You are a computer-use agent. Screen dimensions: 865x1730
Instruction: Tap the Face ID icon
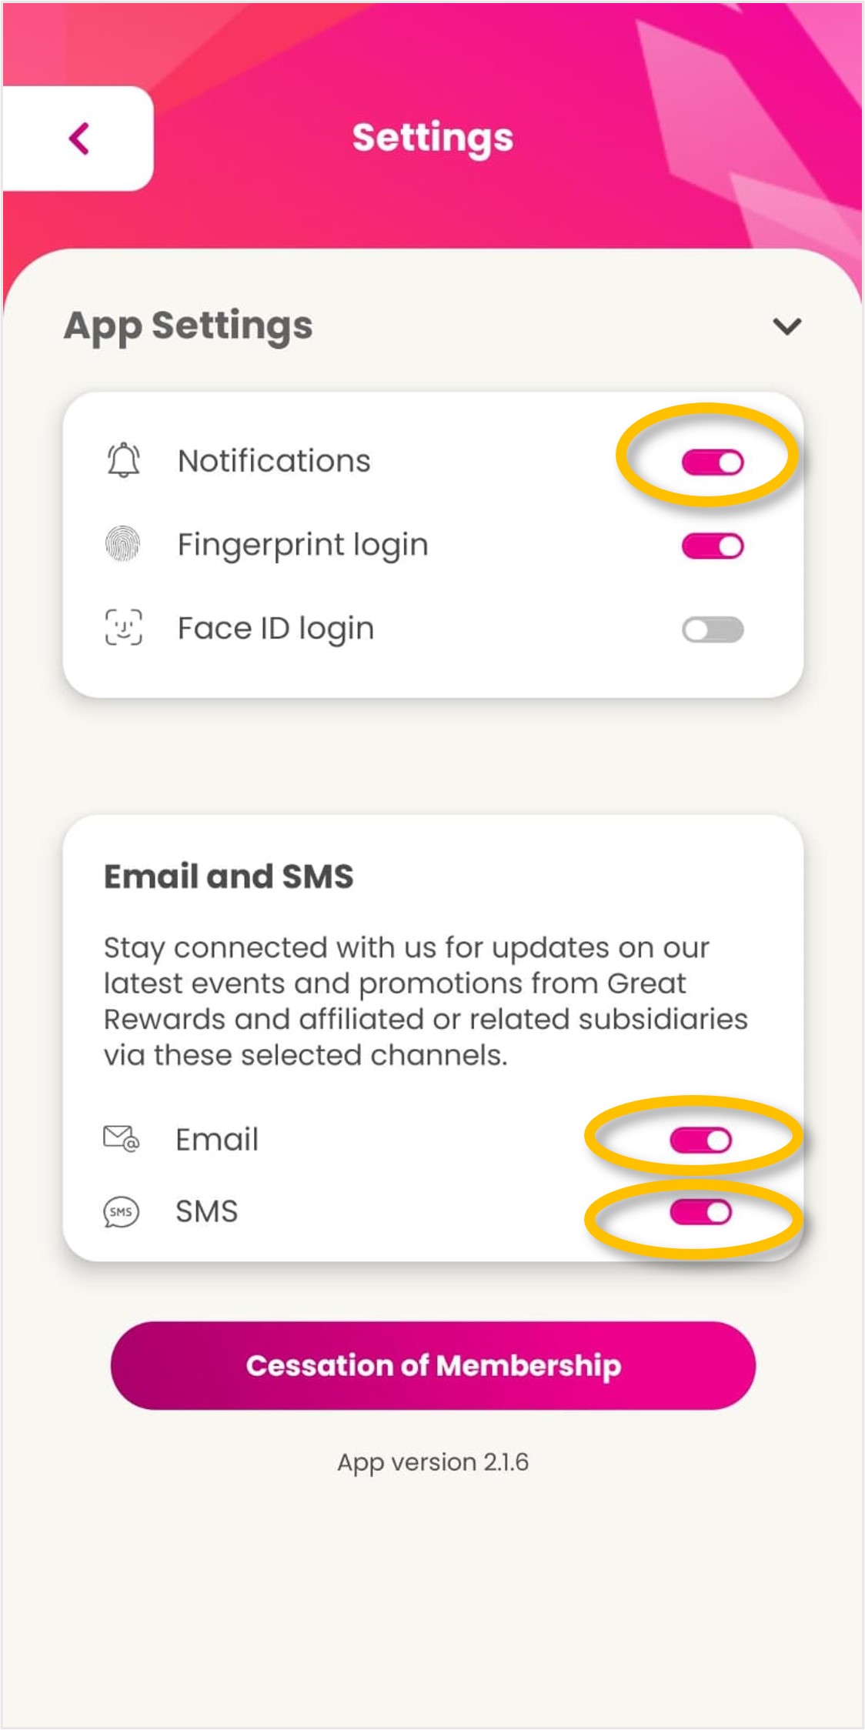[123, 628]
